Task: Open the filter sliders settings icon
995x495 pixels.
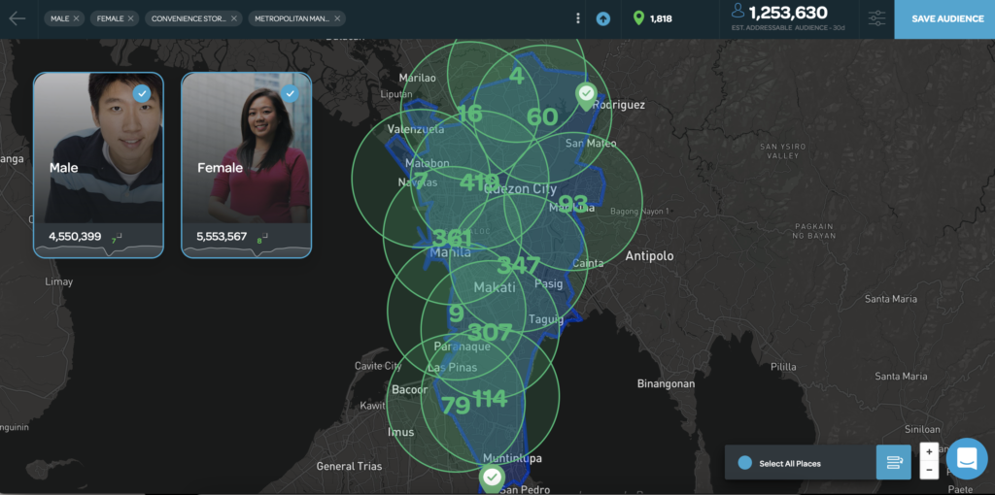Action: click(877, 18)
